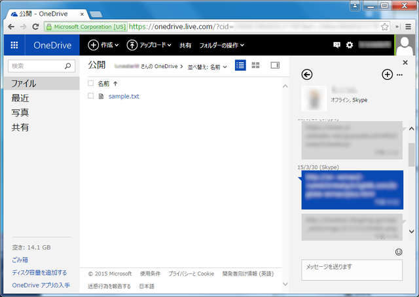Open the sample.txt file

124,96
